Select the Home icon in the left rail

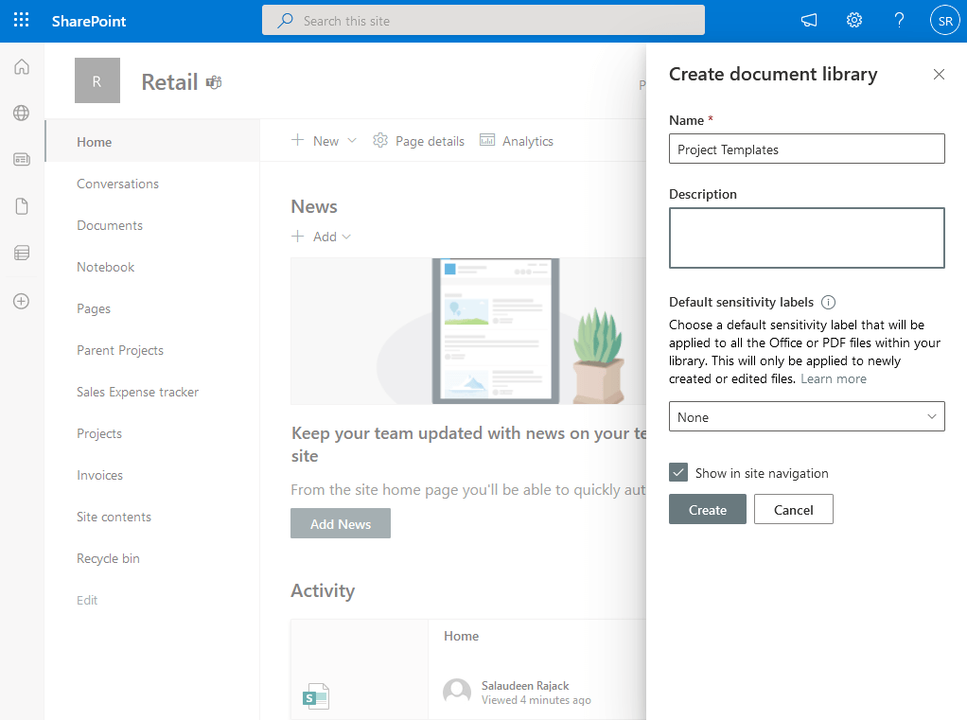point(21,66)
